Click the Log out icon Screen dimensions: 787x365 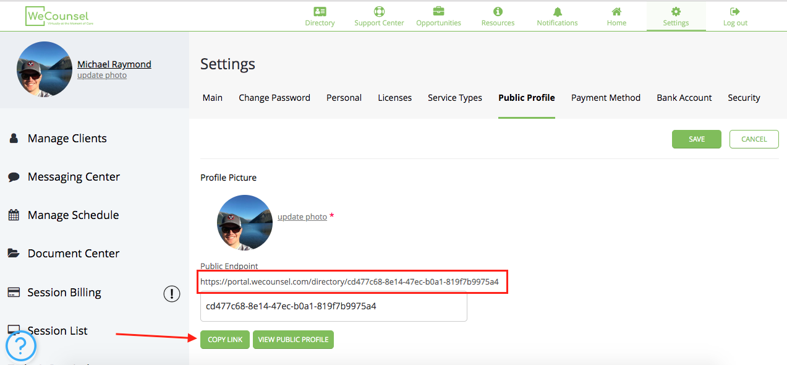pos(735,11)
